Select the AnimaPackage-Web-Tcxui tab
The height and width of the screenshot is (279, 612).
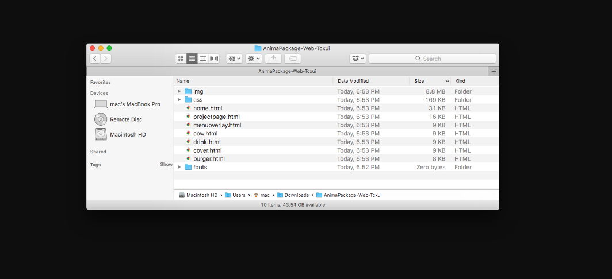287,71
